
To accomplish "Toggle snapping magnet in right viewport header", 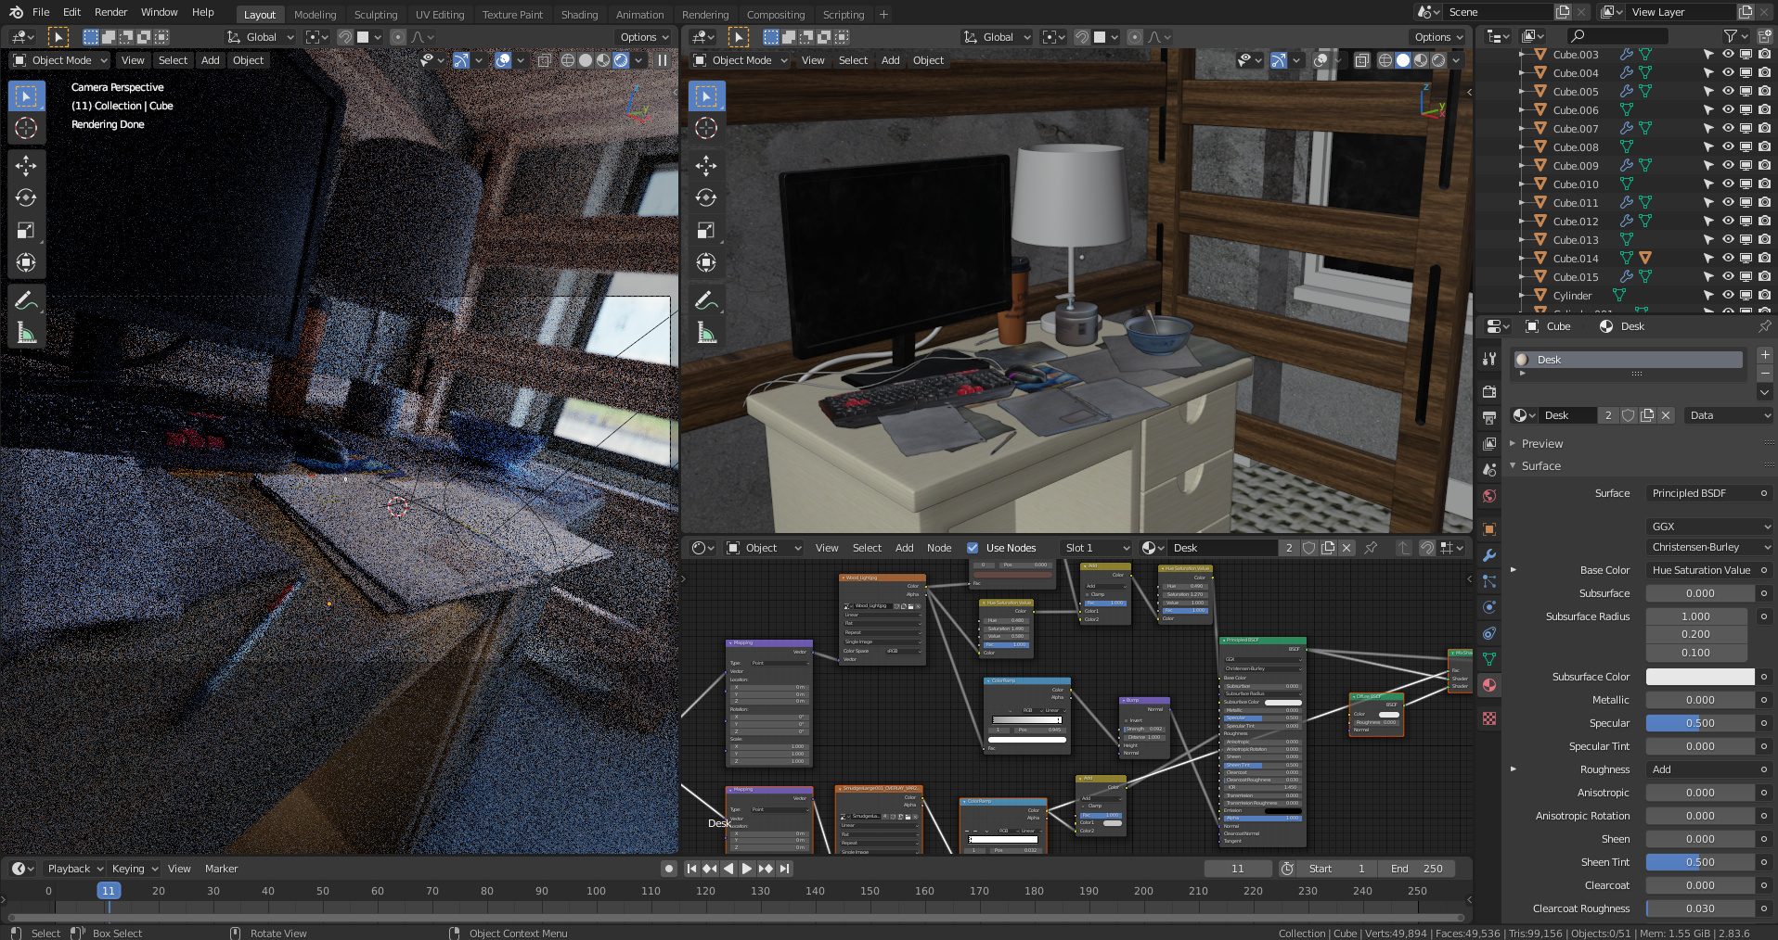I will coord(1081,37).
